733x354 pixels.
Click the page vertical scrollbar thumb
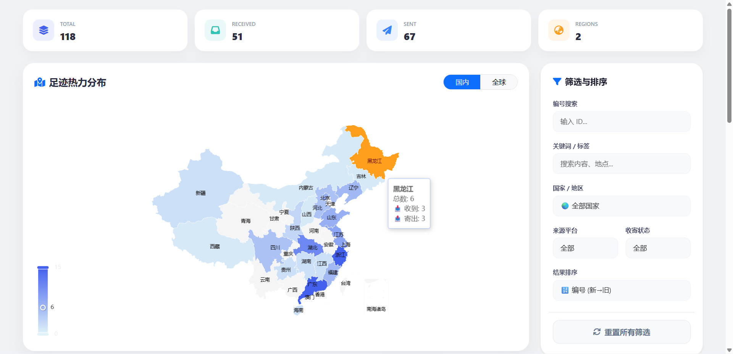coord(729,65)
